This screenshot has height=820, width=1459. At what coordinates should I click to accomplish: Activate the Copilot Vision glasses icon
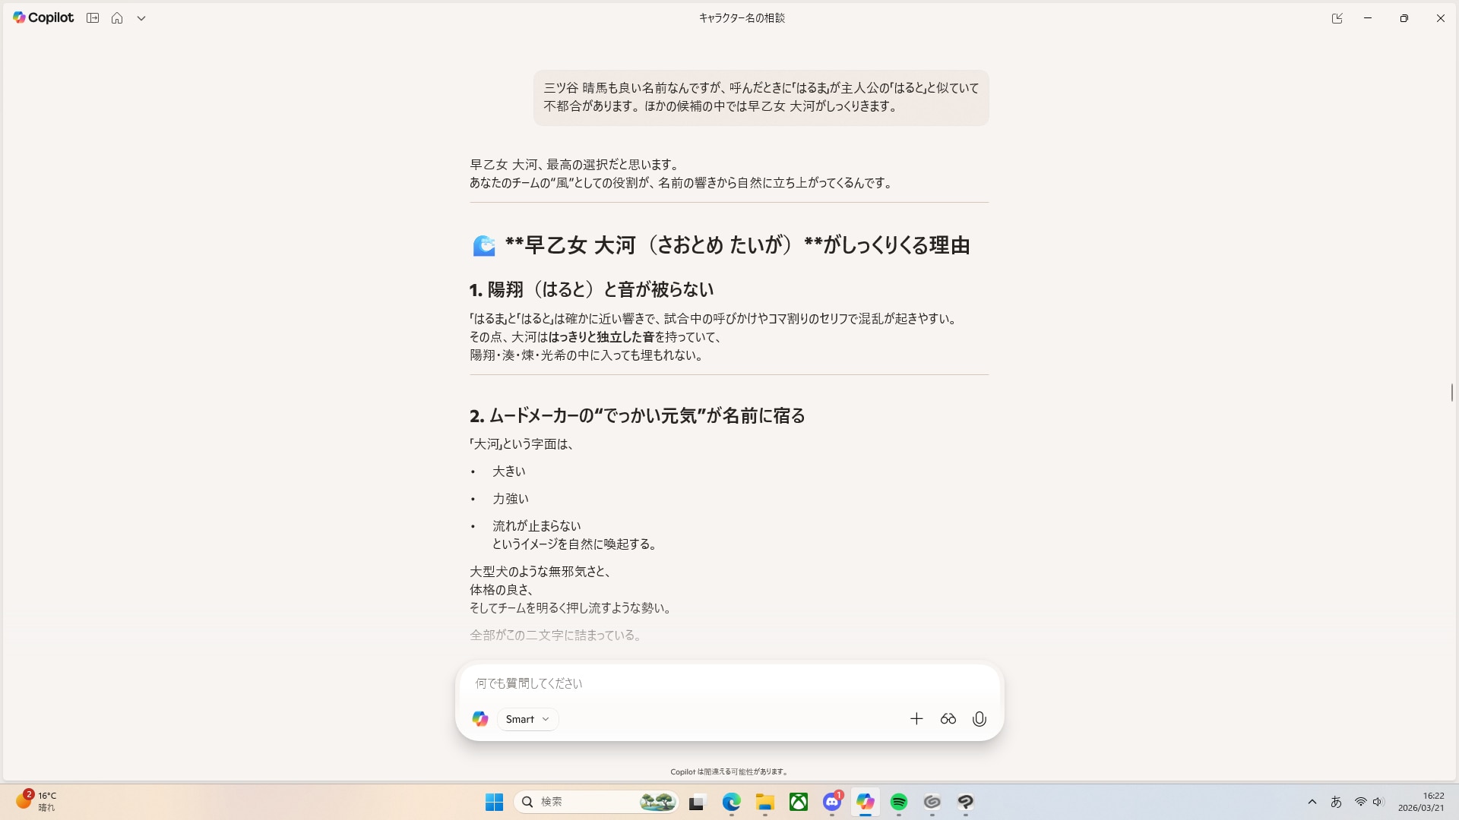(x=948, y=719)
